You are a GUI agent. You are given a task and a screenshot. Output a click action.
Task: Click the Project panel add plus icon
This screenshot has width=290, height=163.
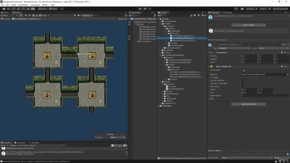click(x=159, y=15)
